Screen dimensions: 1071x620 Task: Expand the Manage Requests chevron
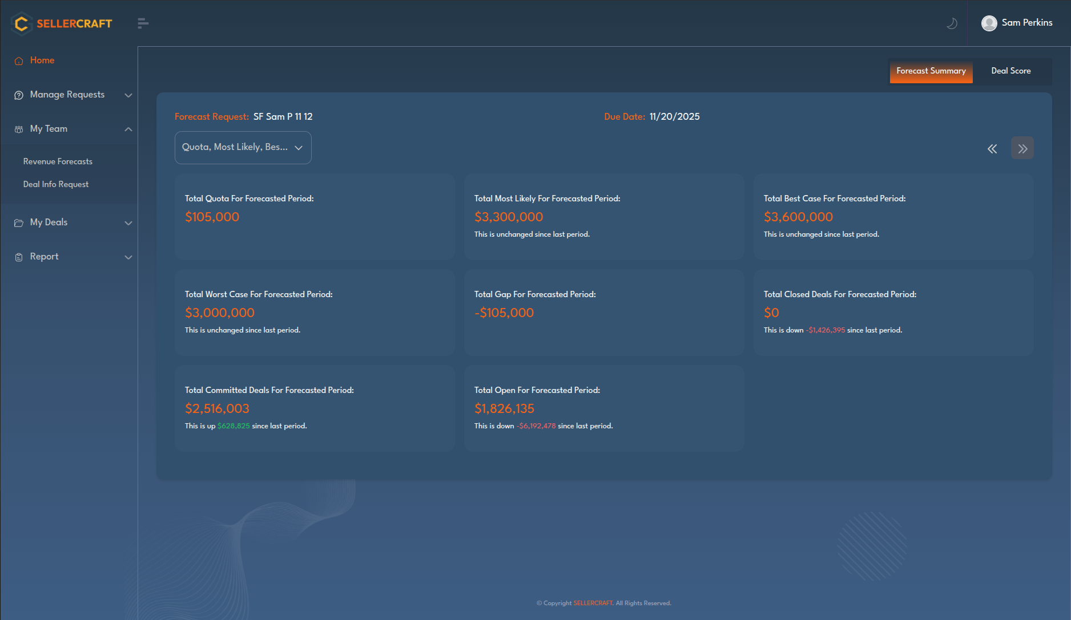click(x=128, y=95)
